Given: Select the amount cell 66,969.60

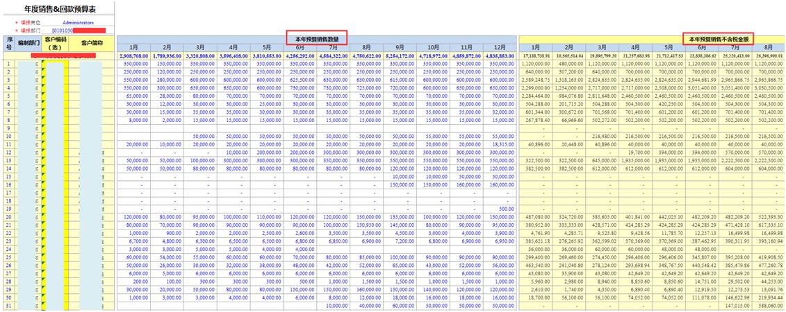Looking at the screenshot, I should point(569,120).
